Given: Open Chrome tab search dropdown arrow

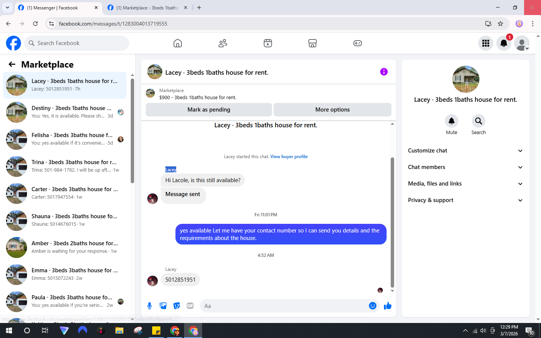Looking at the screenshot, I should (x=8, y=8).
